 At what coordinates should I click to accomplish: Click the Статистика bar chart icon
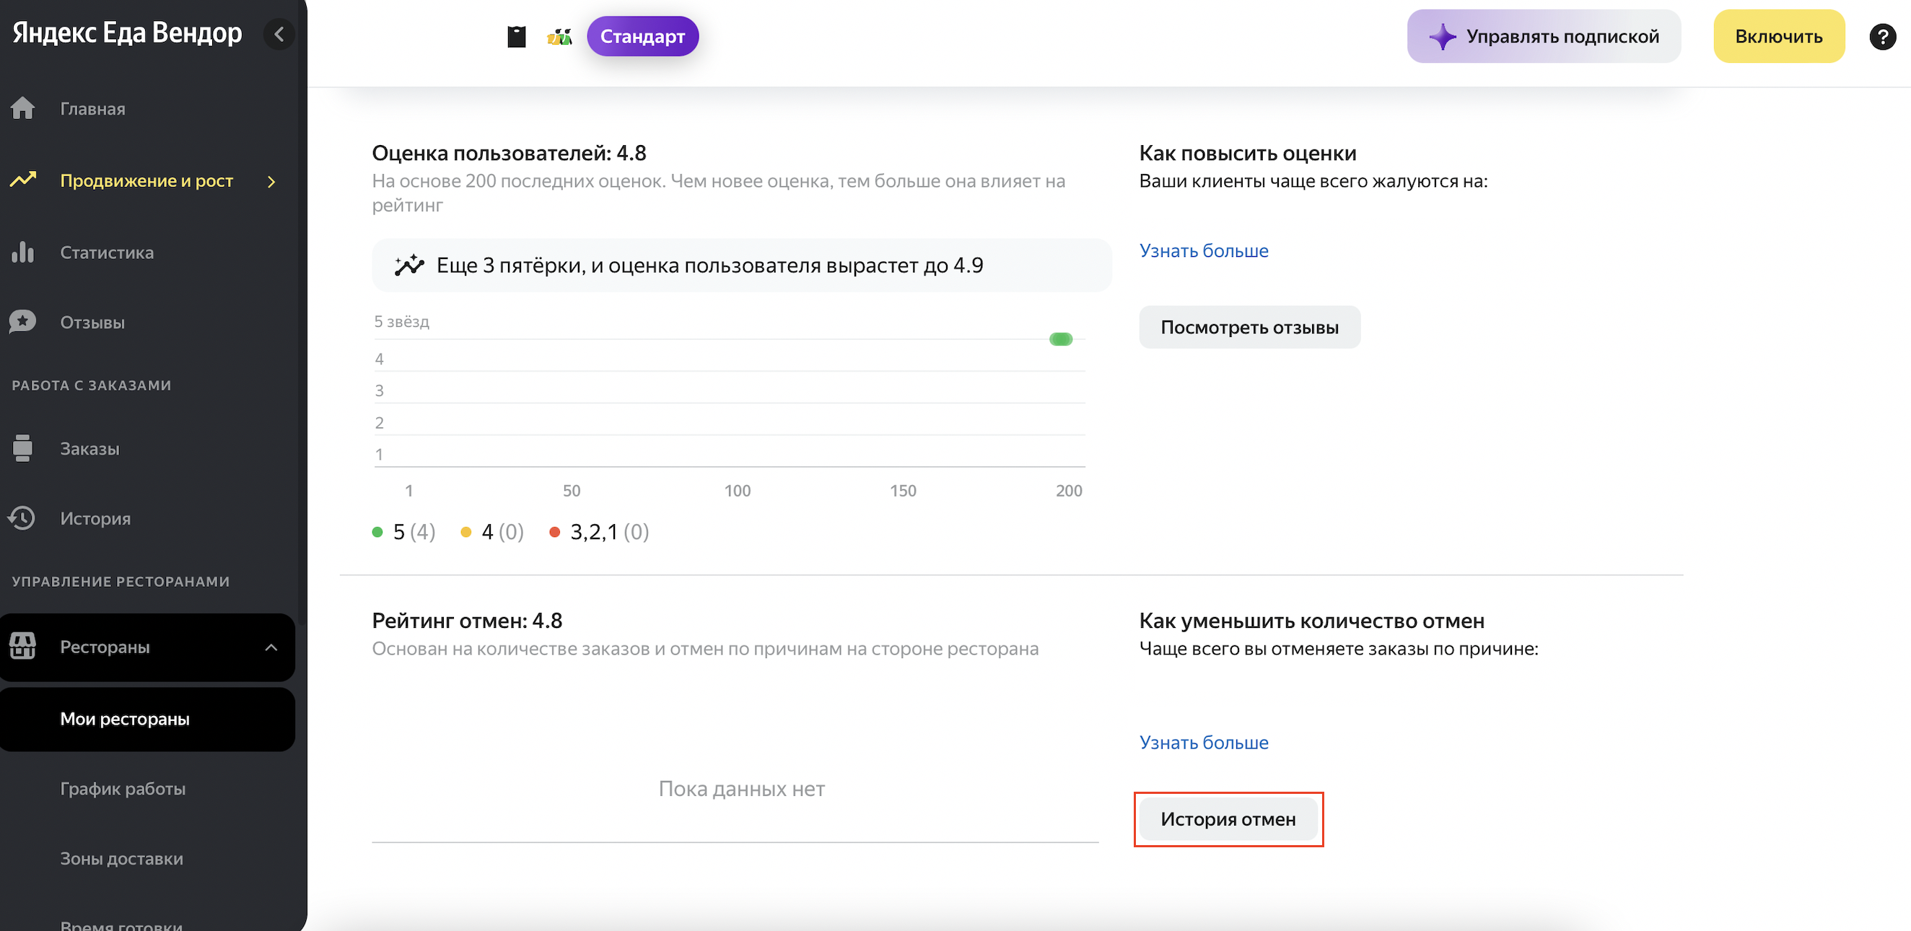tap(23, 252)
